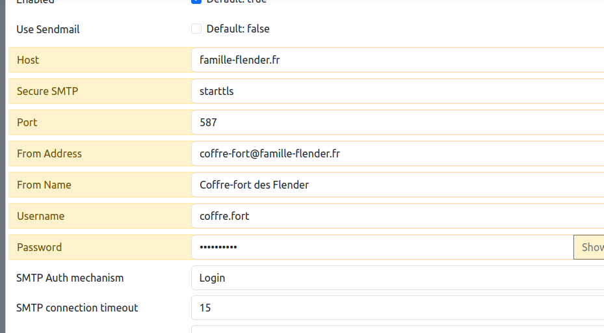Click the "Use Sendmail" label text
The image size is (604, 333).
click(x=48, y=29)
